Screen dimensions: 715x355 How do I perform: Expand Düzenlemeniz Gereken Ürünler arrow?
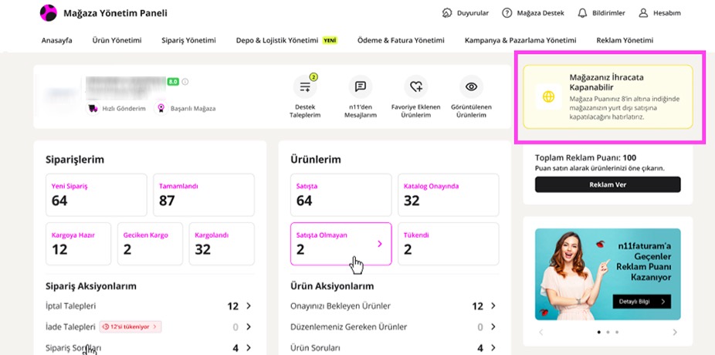click(493, 326)
